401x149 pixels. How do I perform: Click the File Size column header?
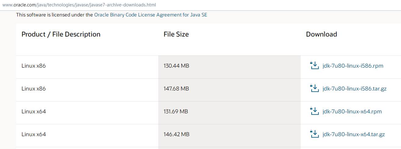point(176,34)
